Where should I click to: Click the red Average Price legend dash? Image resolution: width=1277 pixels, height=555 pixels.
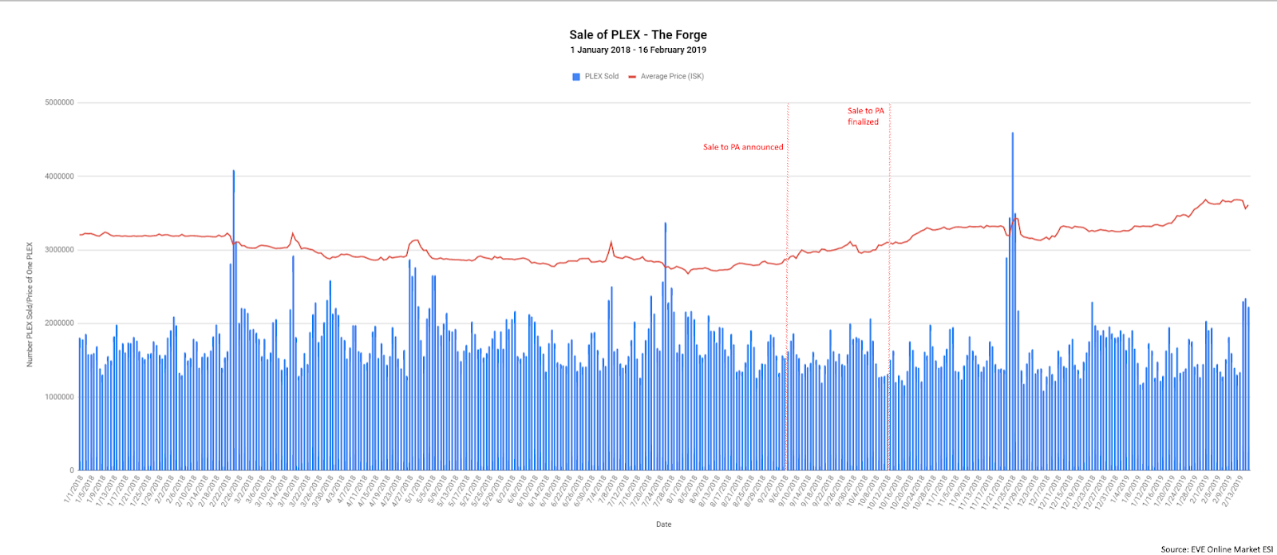(632, 77)
